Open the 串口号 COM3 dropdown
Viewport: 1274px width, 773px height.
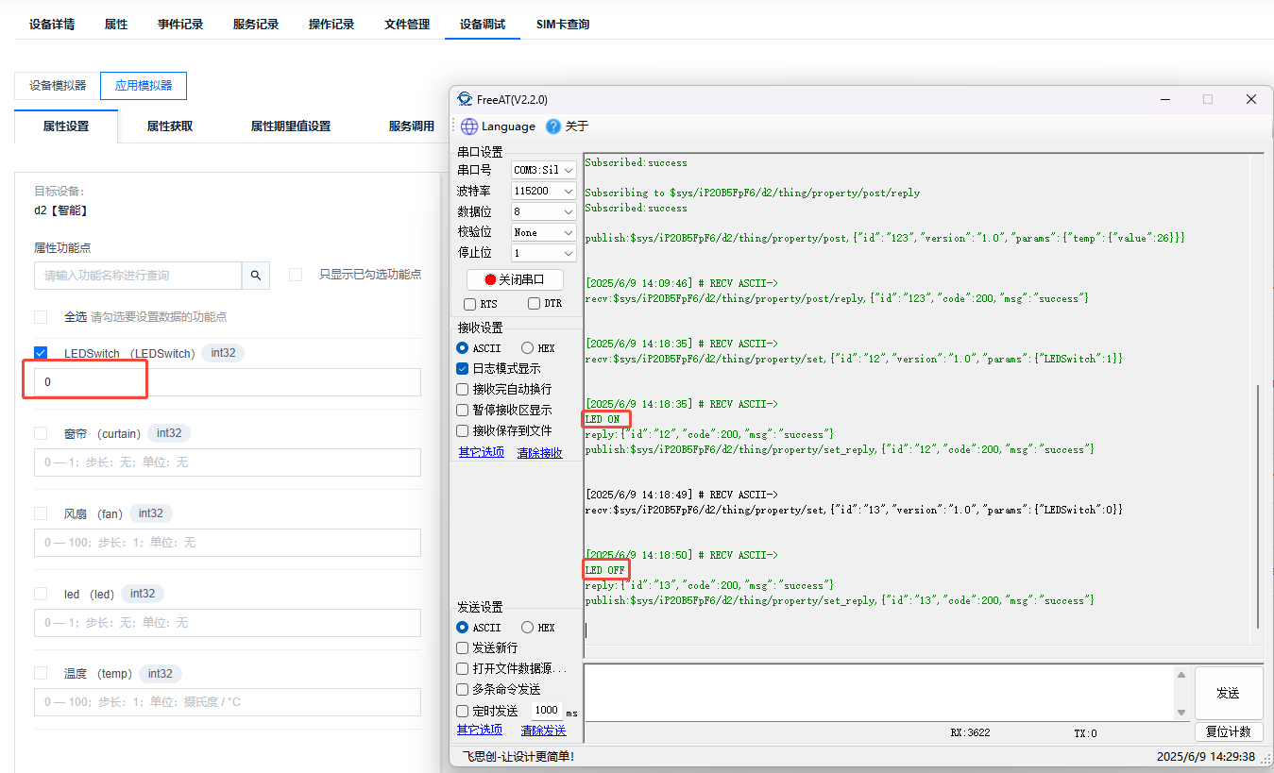[x=543, y=170]
